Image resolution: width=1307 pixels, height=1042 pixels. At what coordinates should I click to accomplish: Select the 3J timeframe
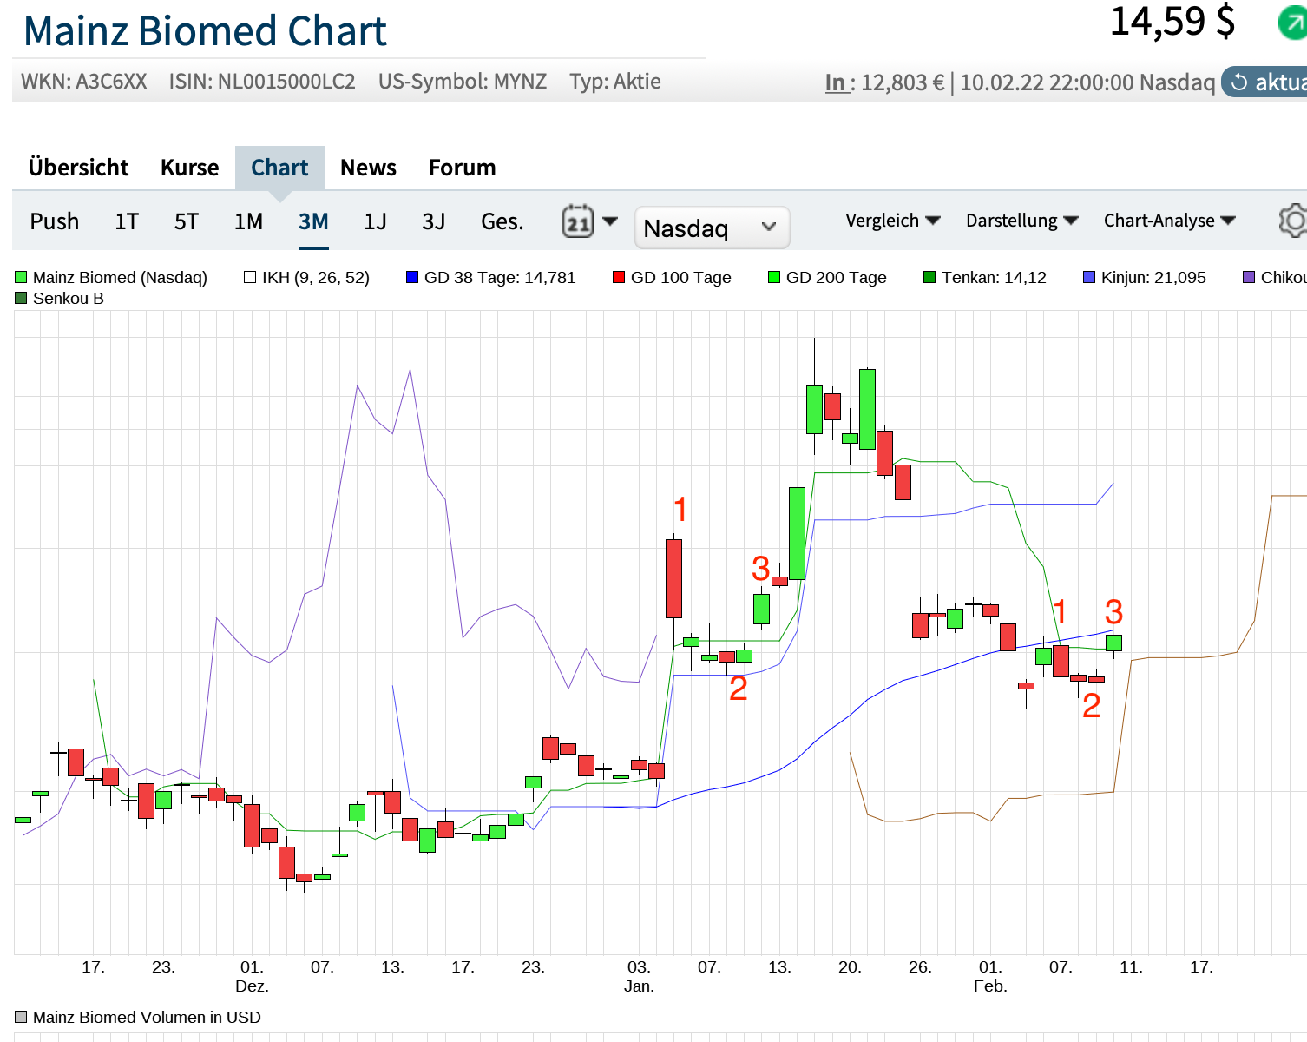point(434,221)
